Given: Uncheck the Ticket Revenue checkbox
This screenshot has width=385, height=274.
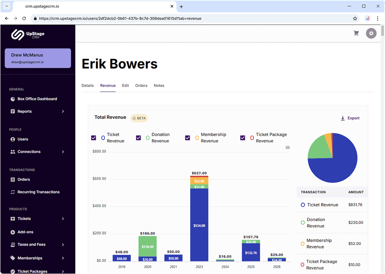Looking at the screenshot, I should 94,138.
